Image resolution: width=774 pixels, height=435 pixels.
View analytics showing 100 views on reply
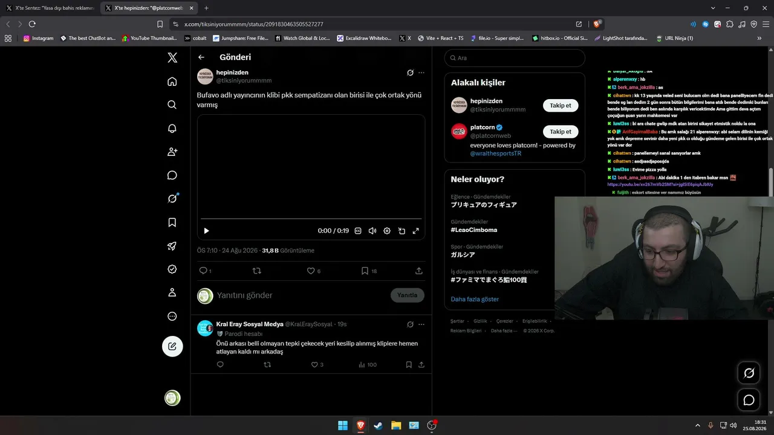368,364
